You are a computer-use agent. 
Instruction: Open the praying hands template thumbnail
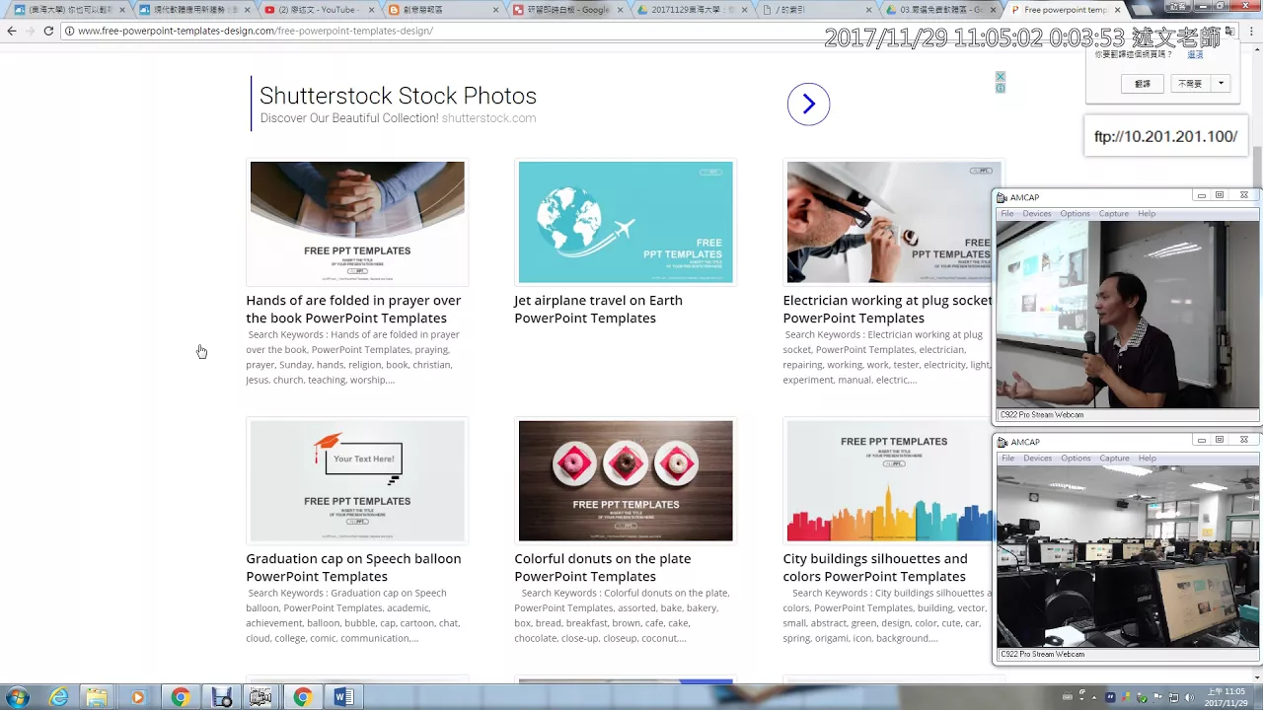coord(357,223)
